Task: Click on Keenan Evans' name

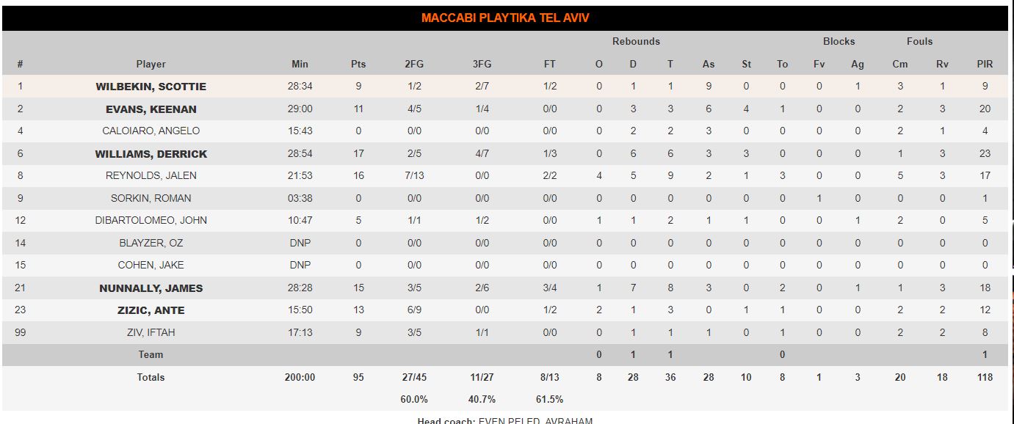Action: 151,109
